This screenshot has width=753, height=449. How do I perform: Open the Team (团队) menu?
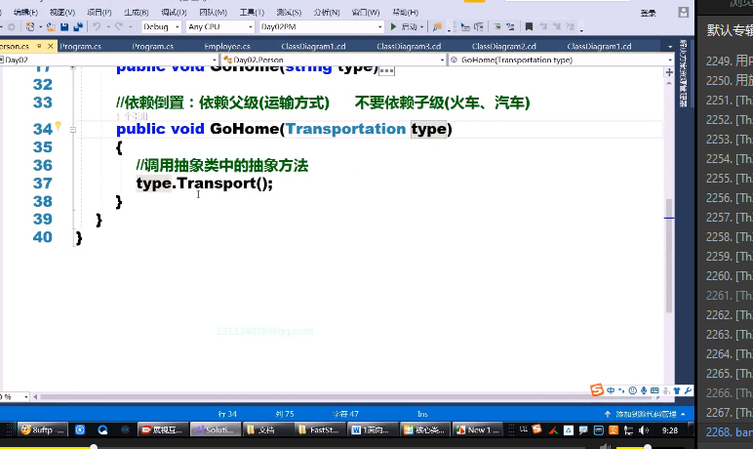pyautogui.click(x=213, y=12)
